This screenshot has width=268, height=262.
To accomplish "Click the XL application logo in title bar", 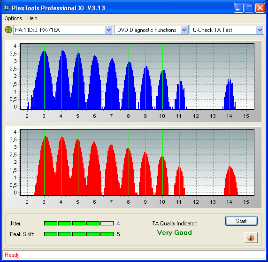I will tap(7, 8).
